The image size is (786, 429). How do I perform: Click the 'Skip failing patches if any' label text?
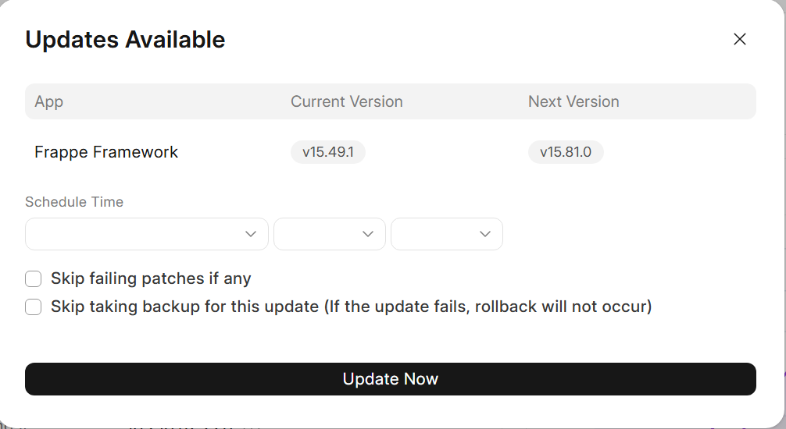click(151, 278)
